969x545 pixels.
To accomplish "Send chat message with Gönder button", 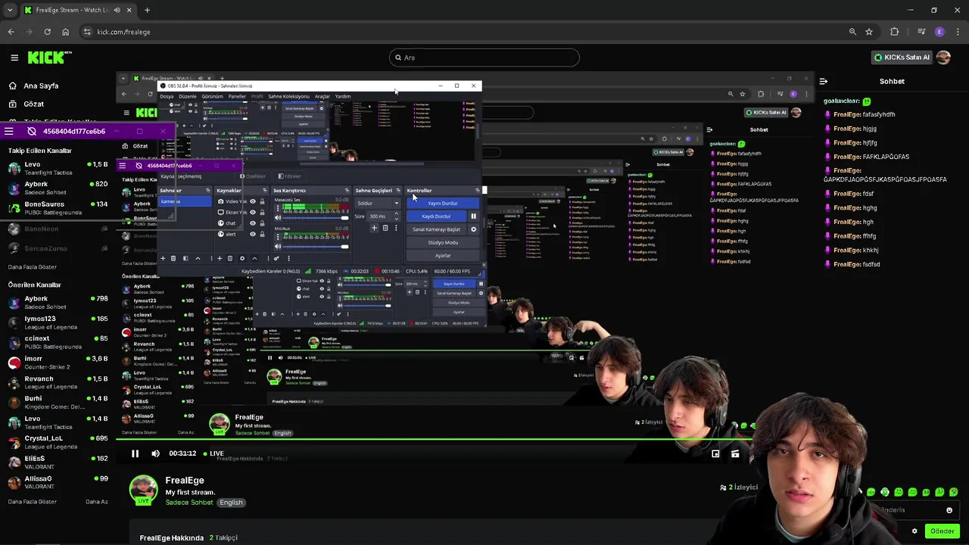I will click(942, 531).
